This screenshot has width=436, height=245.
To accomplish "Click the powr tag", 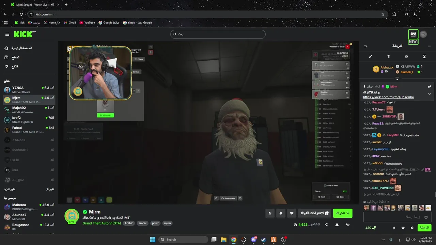I will 155,223.
